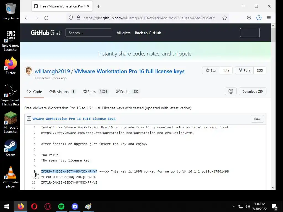Screen dimensions: 283x212
Task: Open the Firefox desktop shortcut
Action: click(11, 66)
